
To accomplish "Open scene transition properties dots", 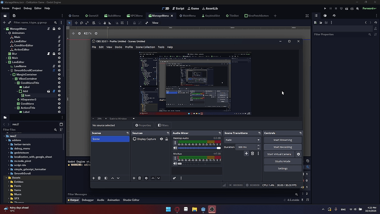I will tap(258, 153).
